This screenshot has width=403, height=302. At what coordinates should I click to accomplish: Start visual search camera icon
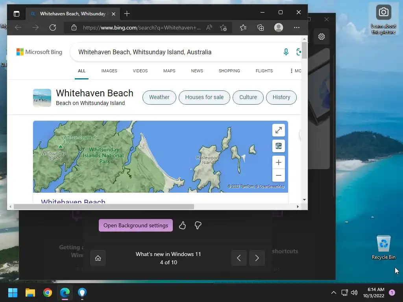pyautogui.click(x=299, y=52)
